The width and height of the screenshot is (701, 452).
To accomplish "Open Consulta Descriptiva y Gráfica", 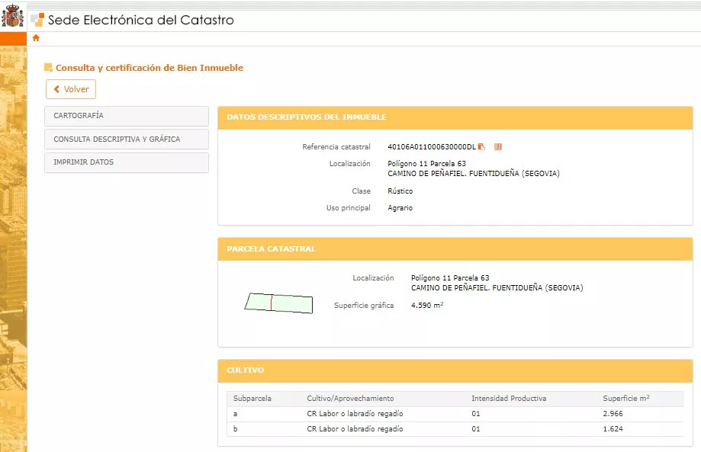I will point(127,139).
